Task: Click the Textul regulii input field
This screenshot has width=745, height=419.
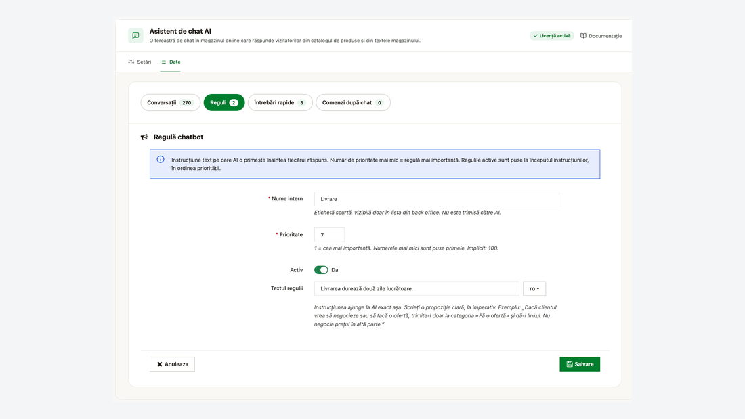Action: pyautogui.click(x=417, y=289)
